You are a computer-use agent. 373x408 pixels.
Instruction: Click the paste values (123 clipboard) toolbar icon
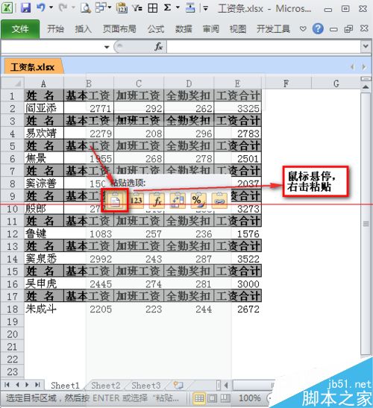click(x=122, y=7)
